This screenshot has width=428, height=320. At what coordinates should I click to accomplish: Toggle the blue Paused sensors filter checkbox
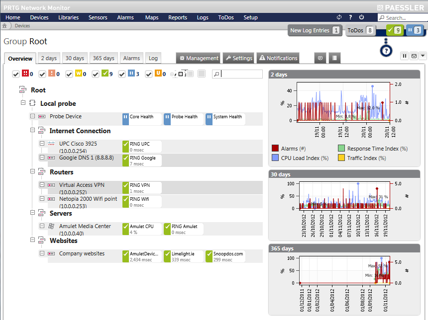(122, 74)
